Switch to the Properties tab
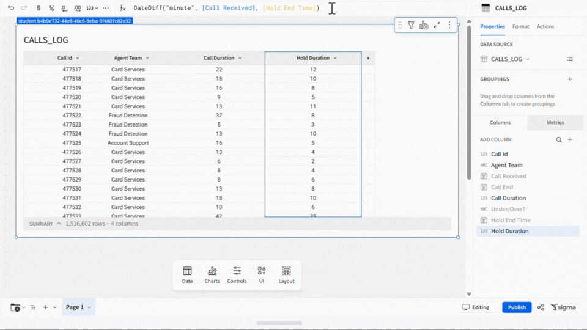This screenshot has height=330, width=587. tap(492, 26)
